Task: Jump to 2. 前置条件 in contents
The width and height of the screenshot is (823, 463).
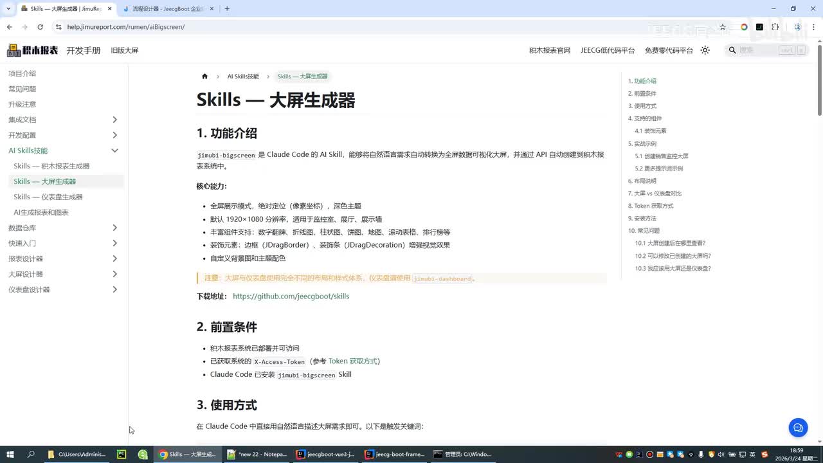Action: click(x=642, y=93)
